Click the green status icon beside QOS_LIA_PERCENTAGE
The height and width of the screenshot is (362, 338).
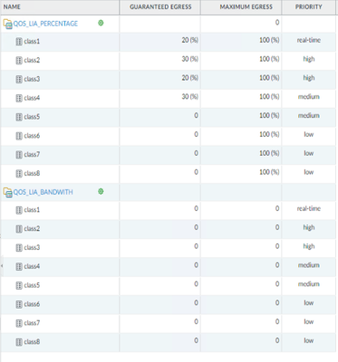pyautogui.click(x=101, y=23)
